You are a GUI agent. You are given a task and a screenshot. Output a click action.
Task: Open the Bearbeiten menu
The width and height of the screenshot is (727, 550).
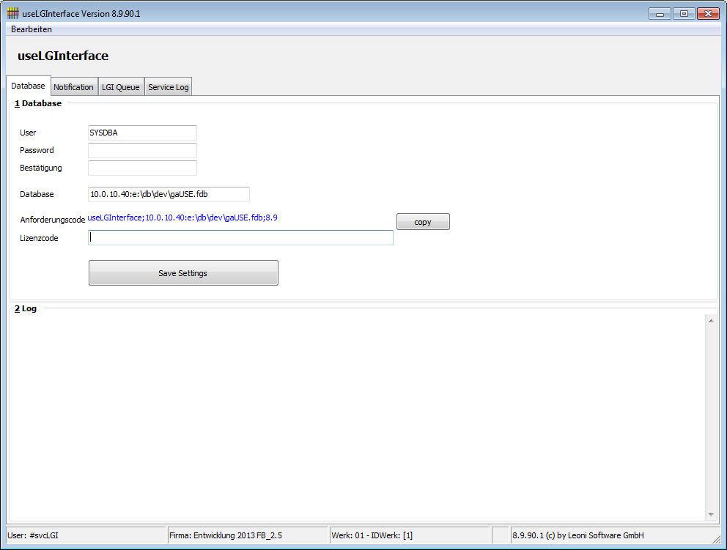click(32, 29)
